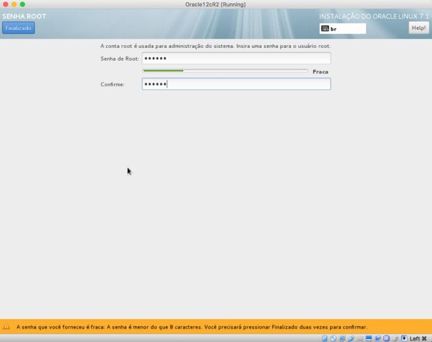Focus the Senha de Root password field
Viewport: 432px width, 342px height.
(236, 58)
